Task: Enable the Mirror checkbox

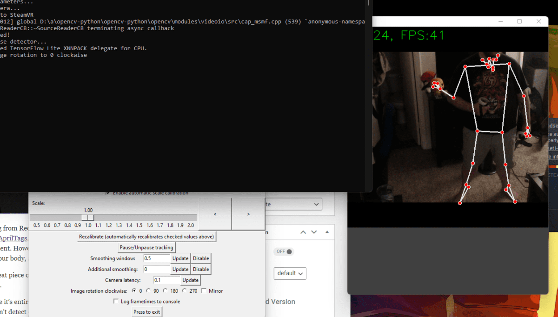Action: [x=204, y=291]
